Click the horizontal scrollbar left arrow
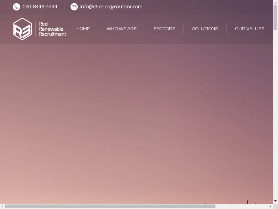 (x=2, y=206)
